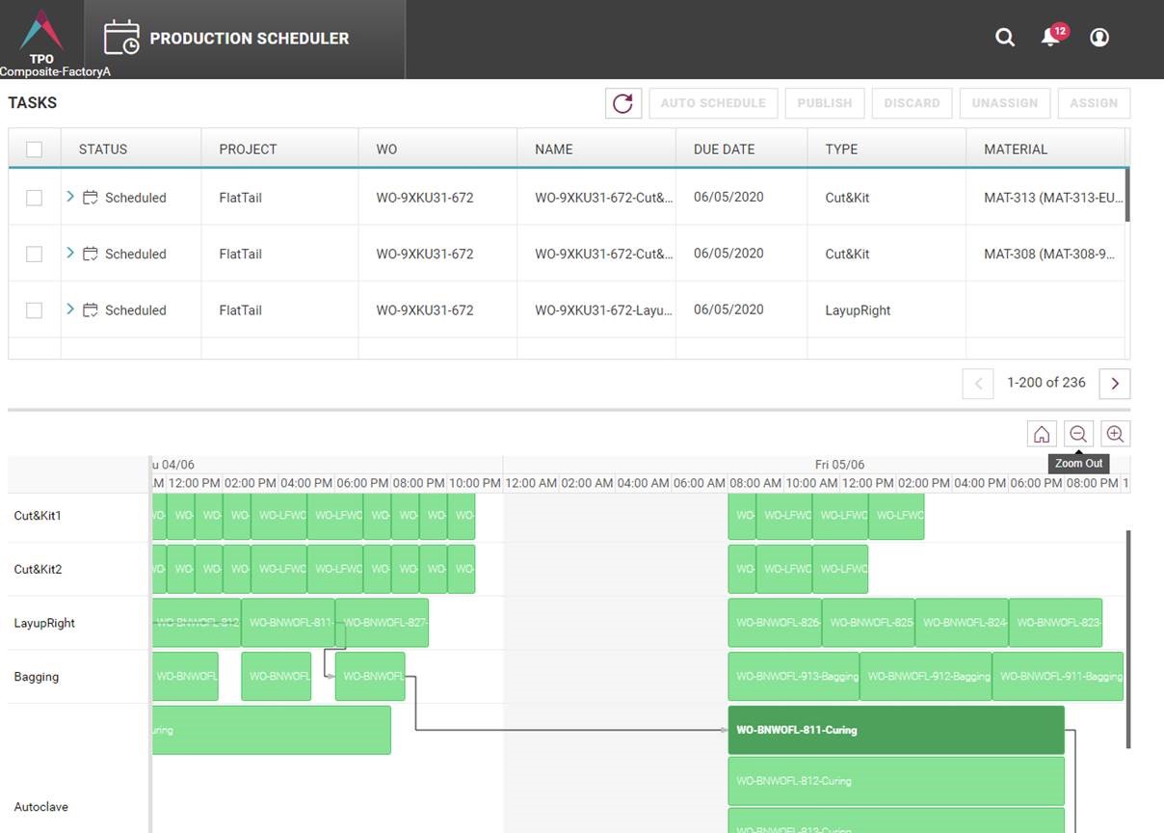
Task: Click the Gantt chart vertical scrollbar
Action: pyautogui.click(x=1127, y=639)
